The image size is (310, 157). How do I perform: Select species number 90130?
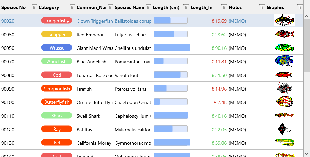(x=8, y=143)
